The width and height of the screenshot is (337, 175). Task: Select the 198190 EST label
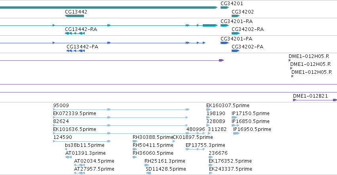click(216, 113)
